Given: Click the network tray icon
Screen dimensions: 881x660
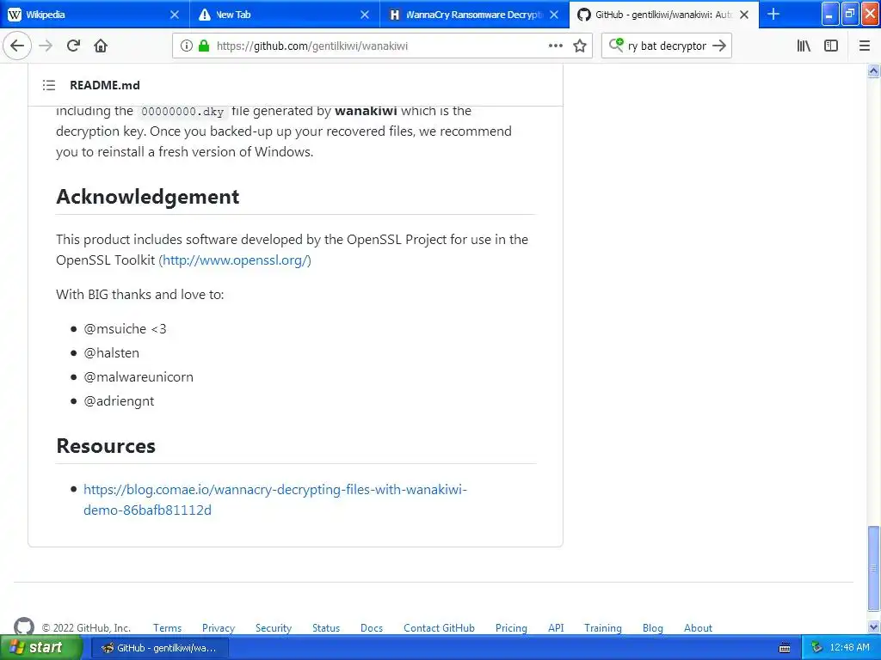Looking at the screenshot, I should pos(817,648).
